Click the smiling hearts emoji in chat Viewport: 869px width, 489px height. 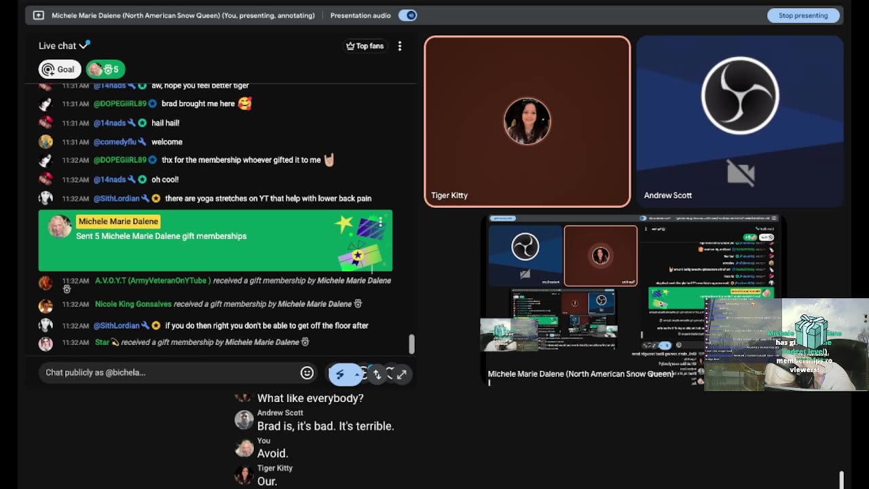pyautogui.click(x=244, y=103)
